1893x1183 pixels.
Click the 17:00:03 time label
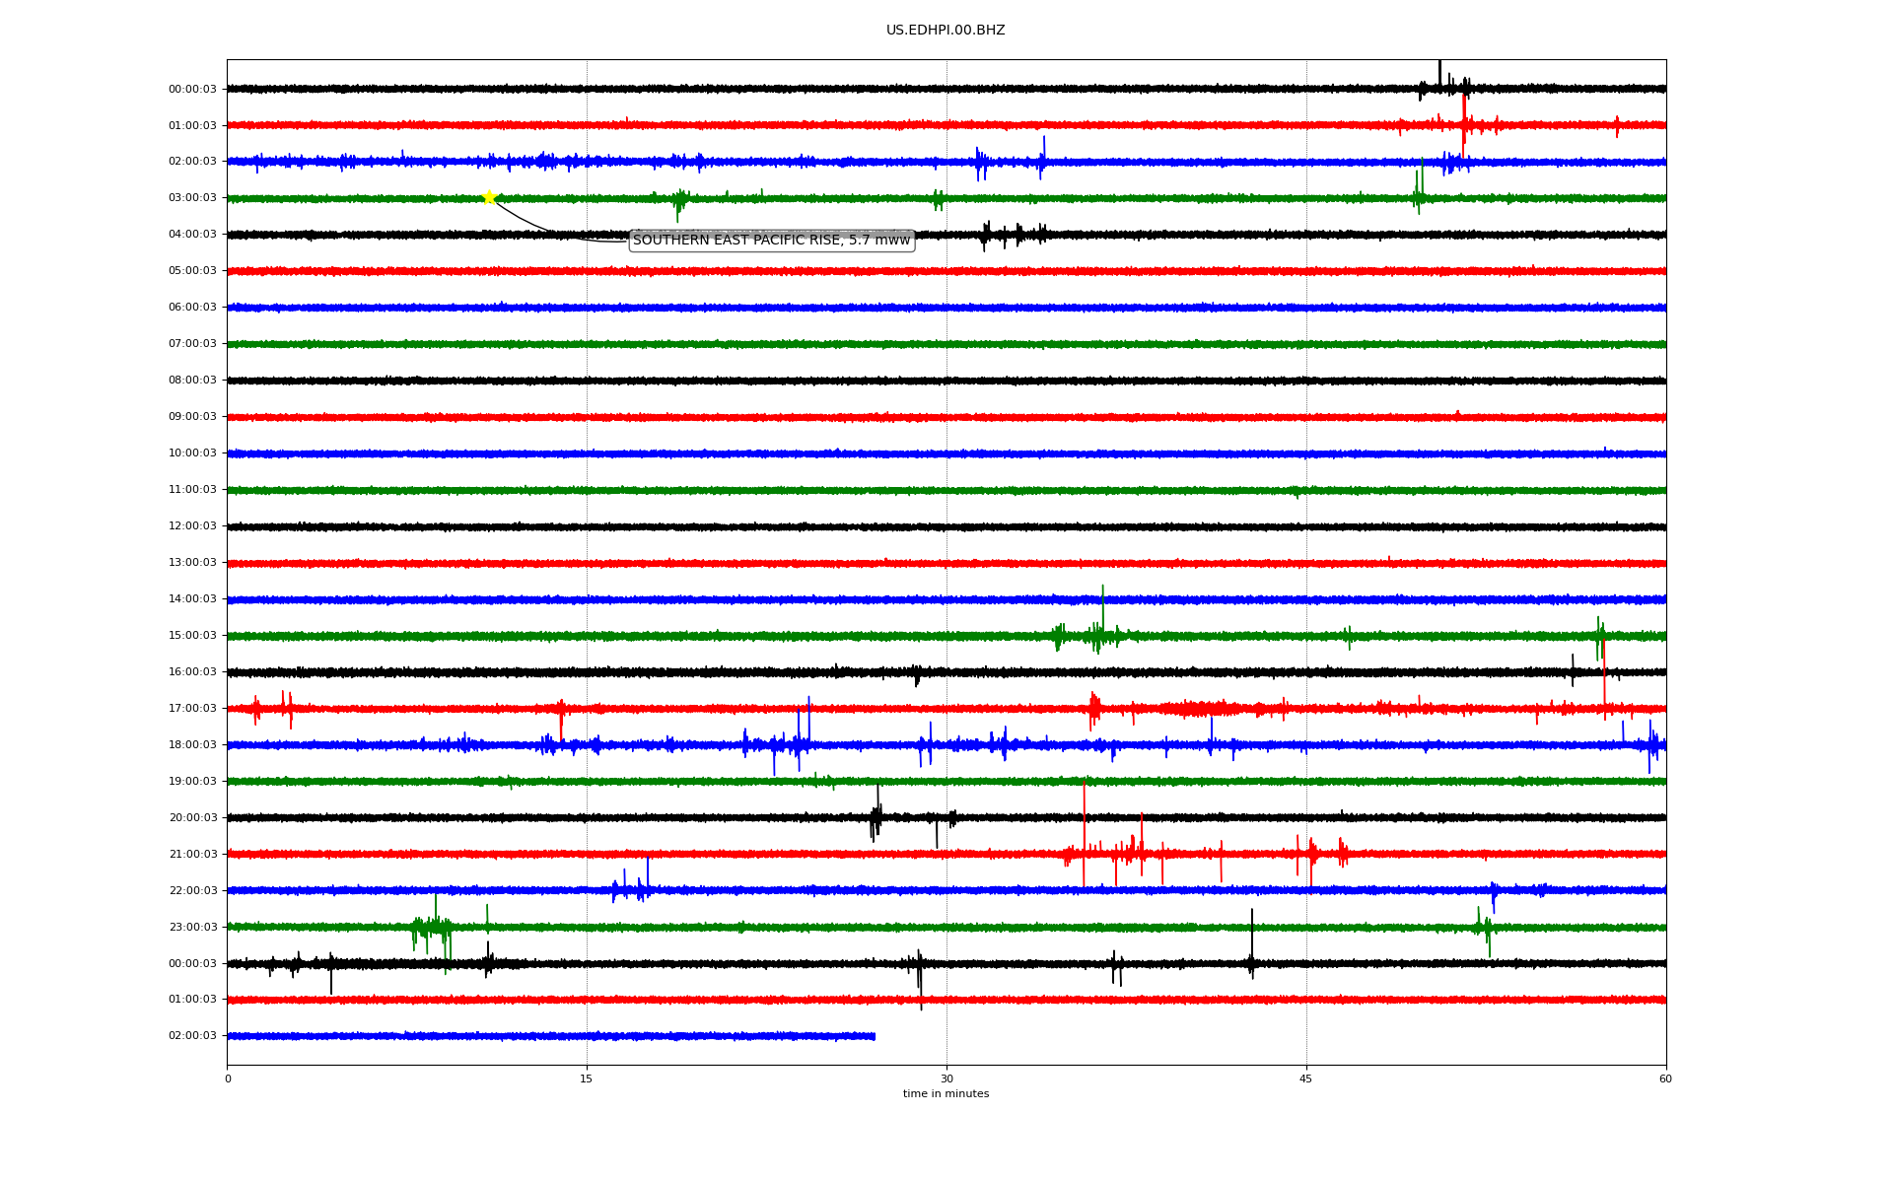(192, 709)
